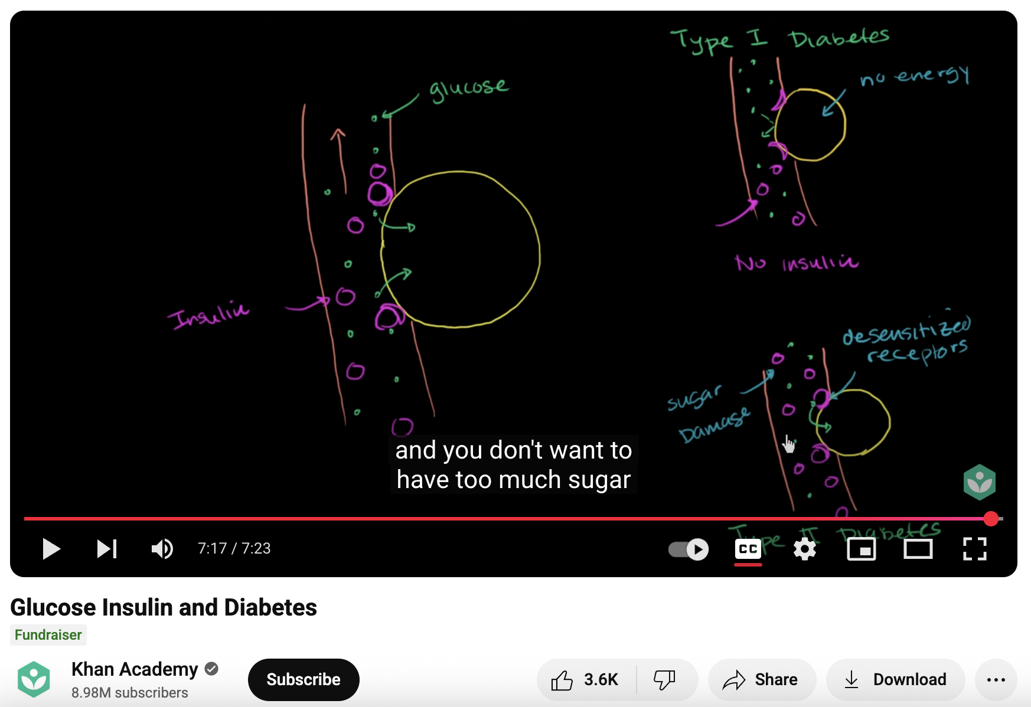
Task: Click the Fundraiser badge
Action: point(48,635)
